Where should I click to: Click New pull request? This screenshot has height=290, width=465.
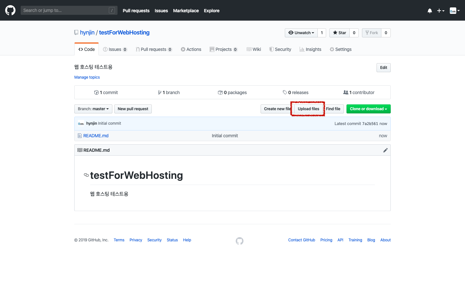[x=133, y=109]
